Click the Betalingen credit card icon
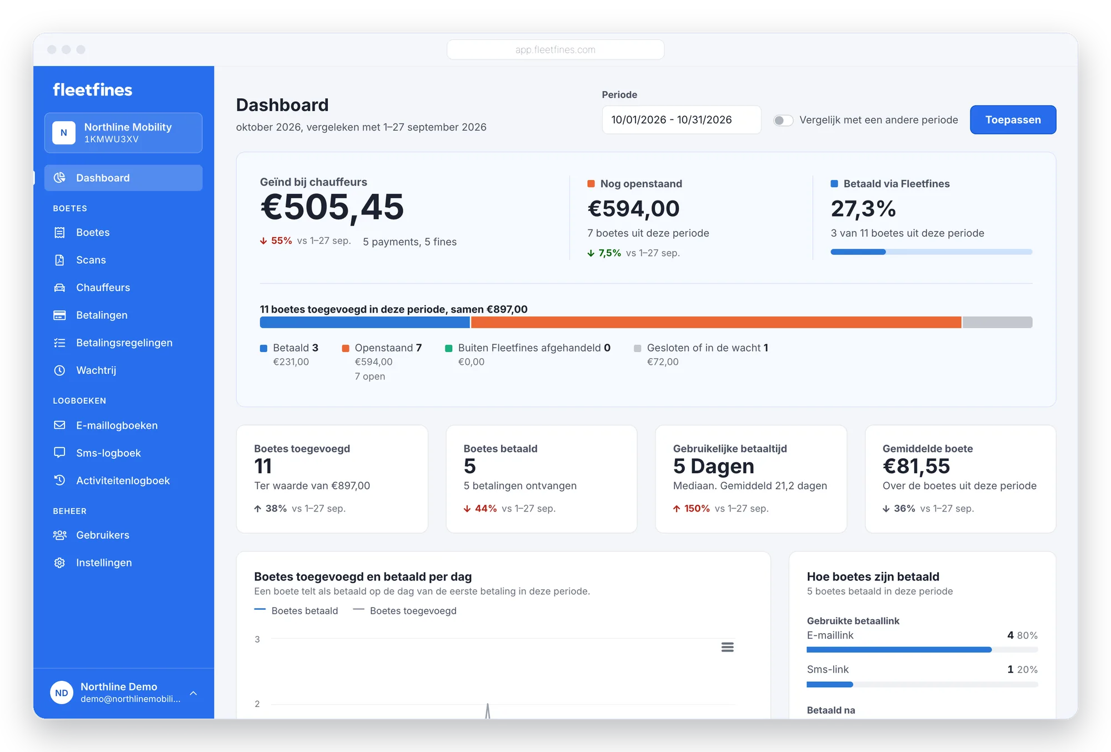This screenshot has width=1111, height=752. click(59, 315)
